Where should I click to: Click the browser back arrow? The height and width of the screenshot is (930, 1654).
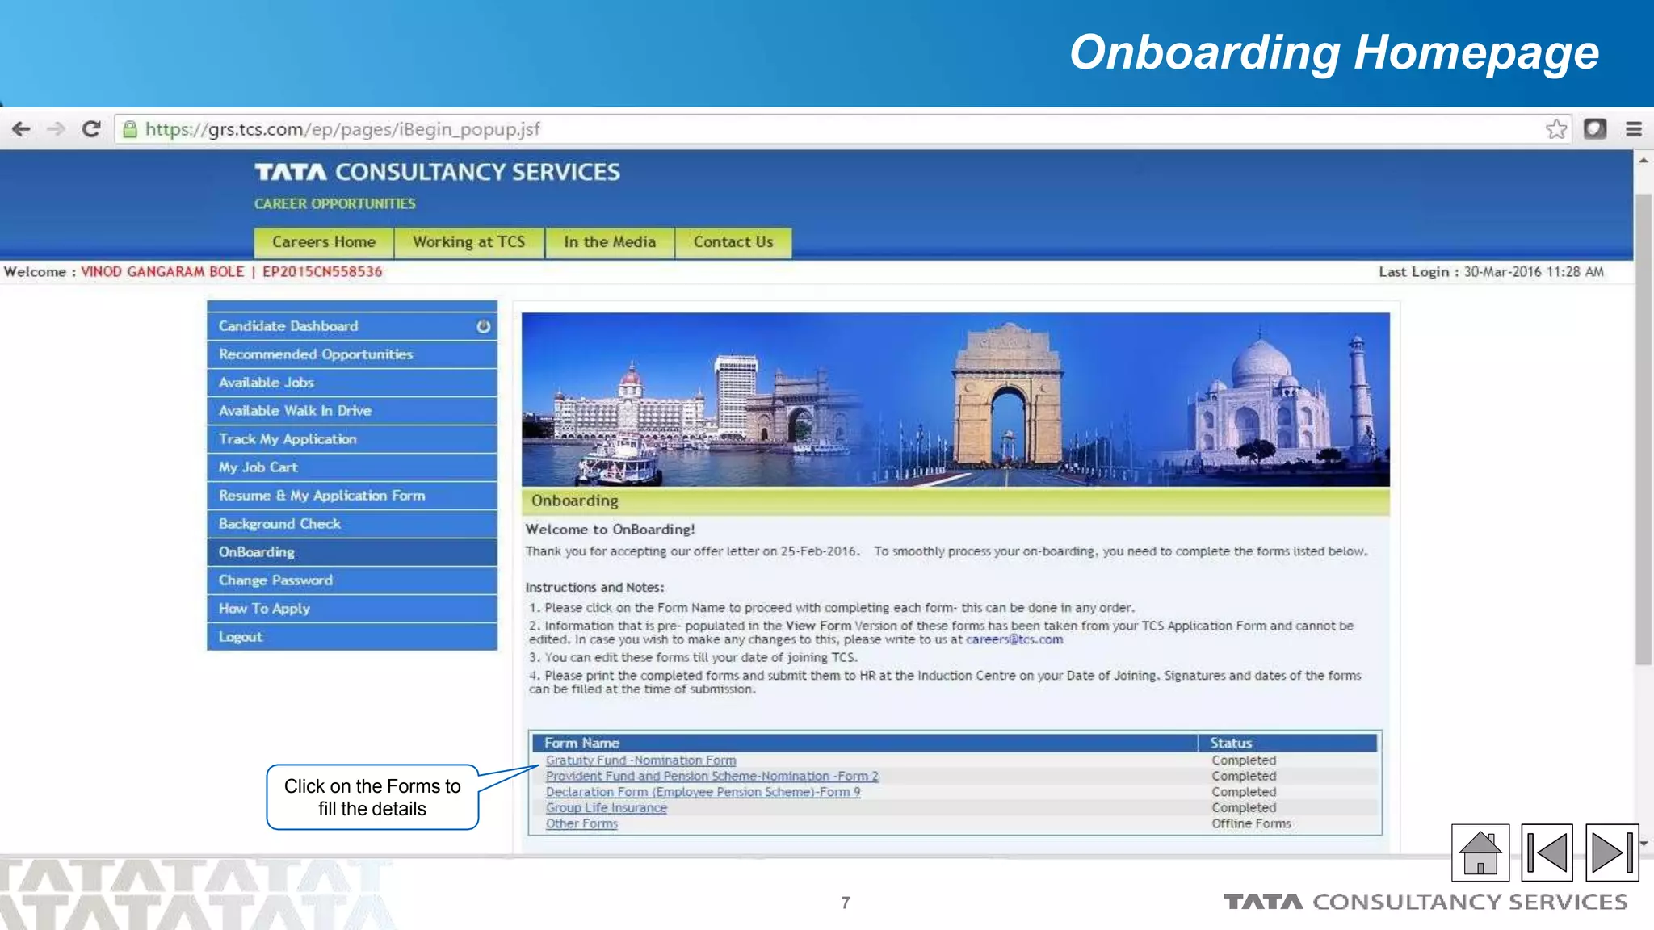coord(22,129)
